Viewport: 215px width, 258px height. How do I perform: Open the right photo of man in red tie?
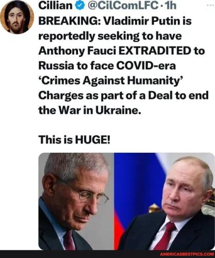tap(164, 201)
